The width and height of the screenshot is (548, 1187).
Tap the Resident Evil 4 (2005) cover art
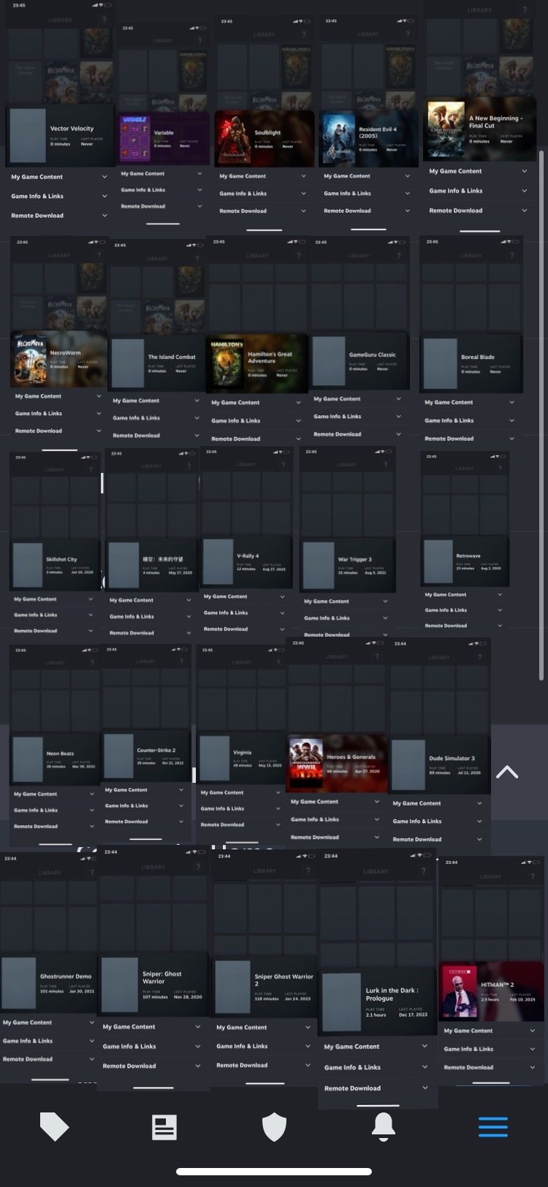tap(338, 137)
